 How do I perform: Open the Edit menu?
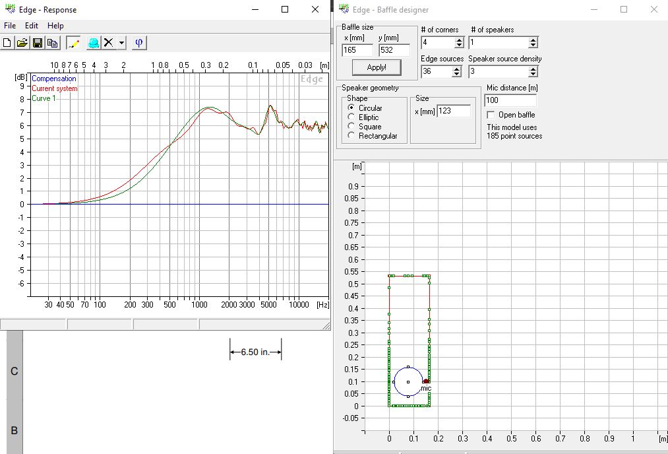[x=32, y=26]
